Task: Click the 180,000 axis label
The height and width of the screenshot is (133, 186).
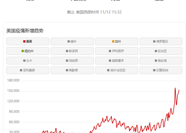Action: pyautogui.click(x=13, y=80)
